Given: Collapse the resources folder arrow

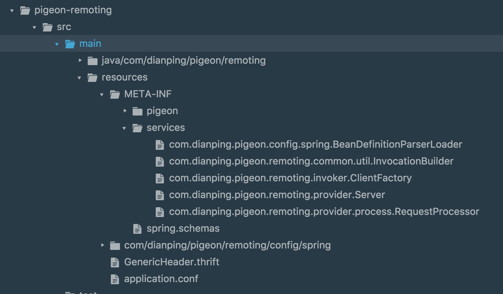Looking at the screenshot, I should [x=79, y=78].
